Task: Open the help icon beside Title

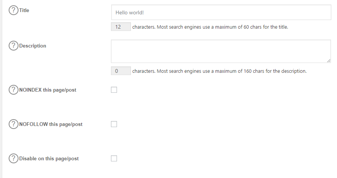Action: [x=13, y=10]
